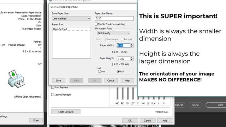Click the VLM ink level label
Image resolution: width=226 pixels, height=127 pixels.
pos(153,103)
